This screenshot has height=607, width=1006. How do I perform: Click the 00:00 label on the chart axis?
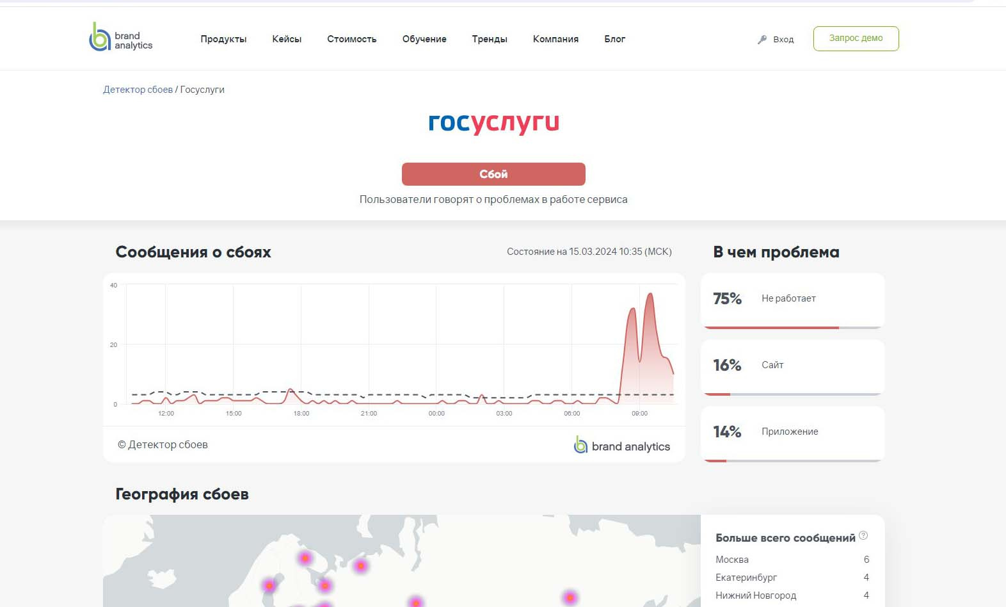tap(436, 414)
